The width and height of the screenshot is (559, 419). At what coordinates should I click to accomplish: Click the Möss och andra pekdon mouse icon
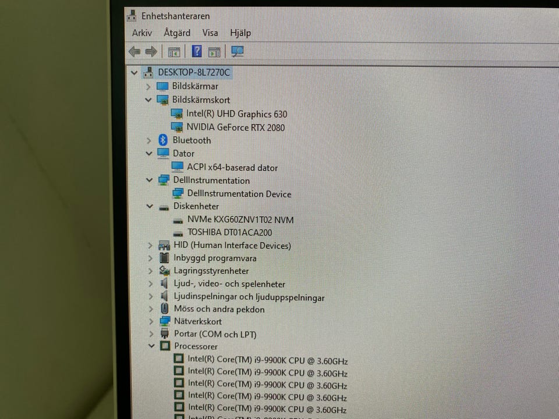164,308
